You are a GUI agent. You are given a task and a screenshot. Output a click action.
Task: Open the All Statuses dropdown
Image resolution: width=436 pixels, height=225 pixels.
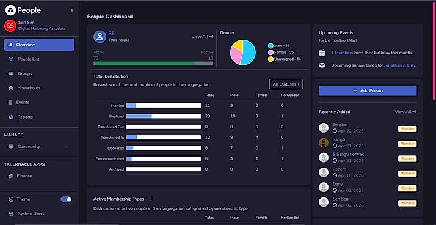[x=286, y=84]
